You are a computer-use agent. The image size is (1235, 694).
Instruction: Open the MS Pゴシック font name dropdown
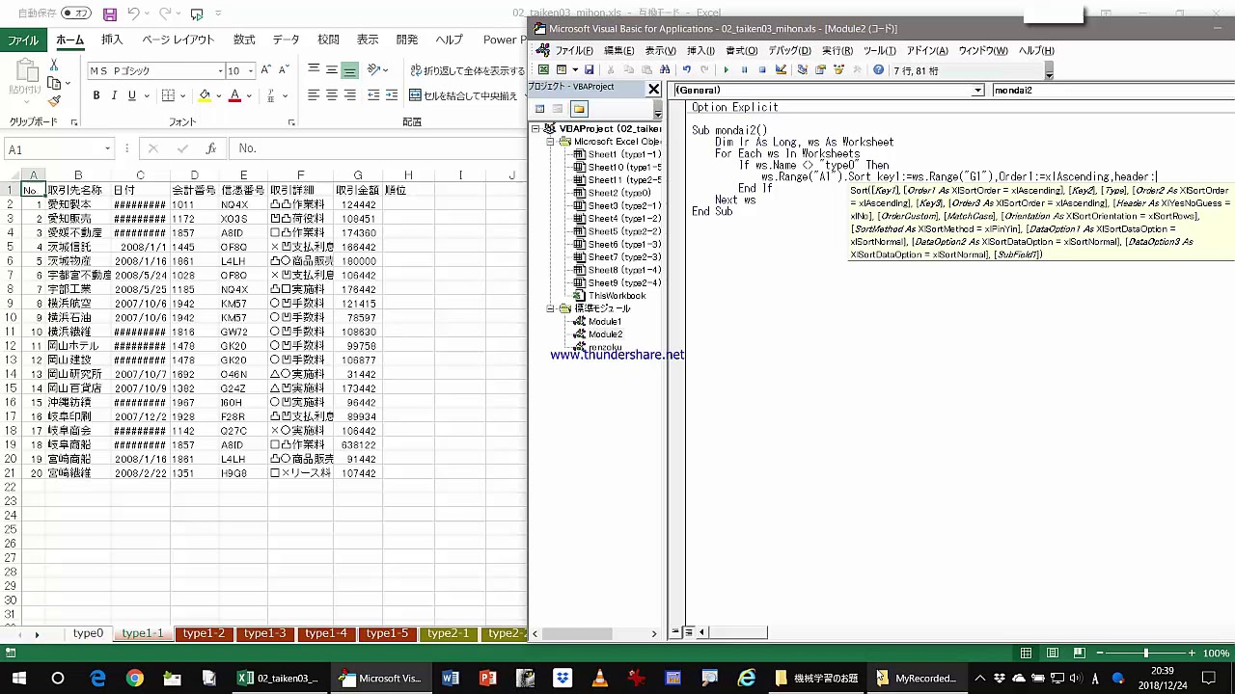click(x=220, y=71)
